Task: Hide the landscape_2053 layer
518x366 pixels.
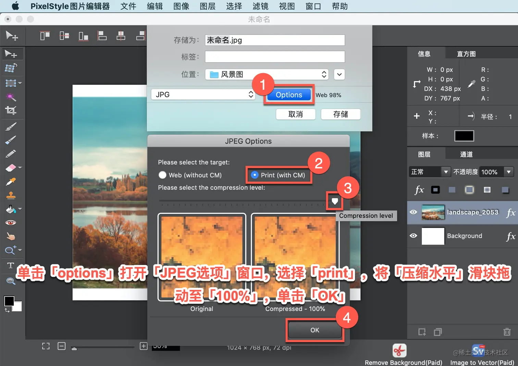Action: point(414,212)
